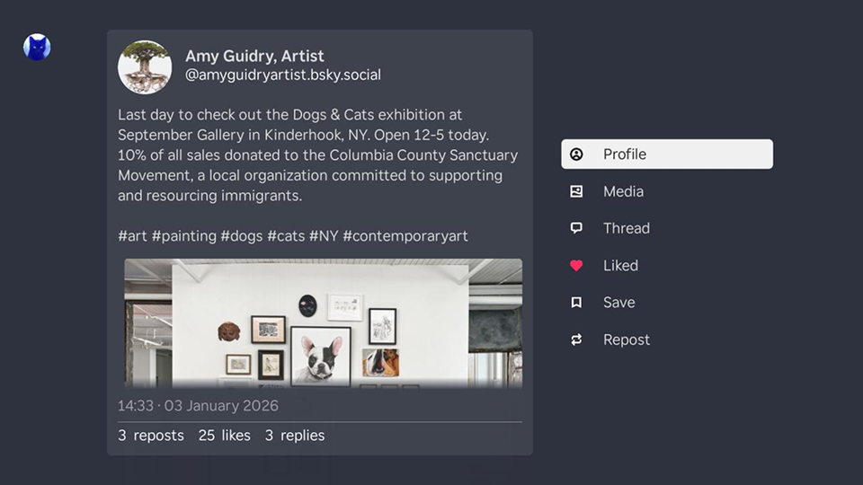Click the @amyguidryartist.bsky.social handle
Viewport: 863px width, 485px height.
(x=283, y=75)
